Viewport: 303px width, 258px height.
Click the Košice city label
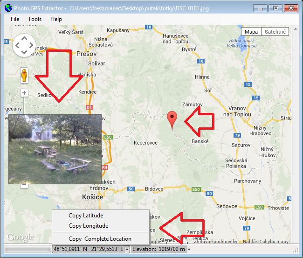93,197
